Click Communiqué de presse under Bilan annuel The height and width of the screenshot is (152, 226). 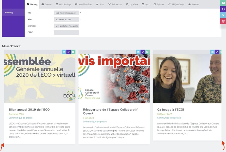point(21,118)
